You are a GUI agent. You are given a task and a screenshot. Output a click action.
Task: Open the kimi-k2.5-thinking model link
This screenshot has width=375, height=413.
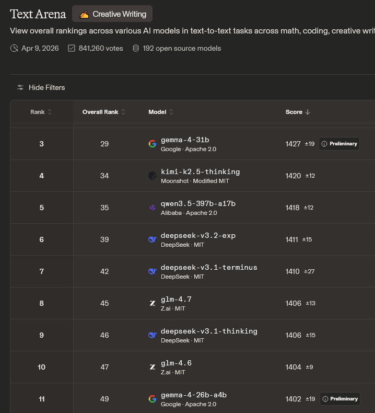[200, 171]
